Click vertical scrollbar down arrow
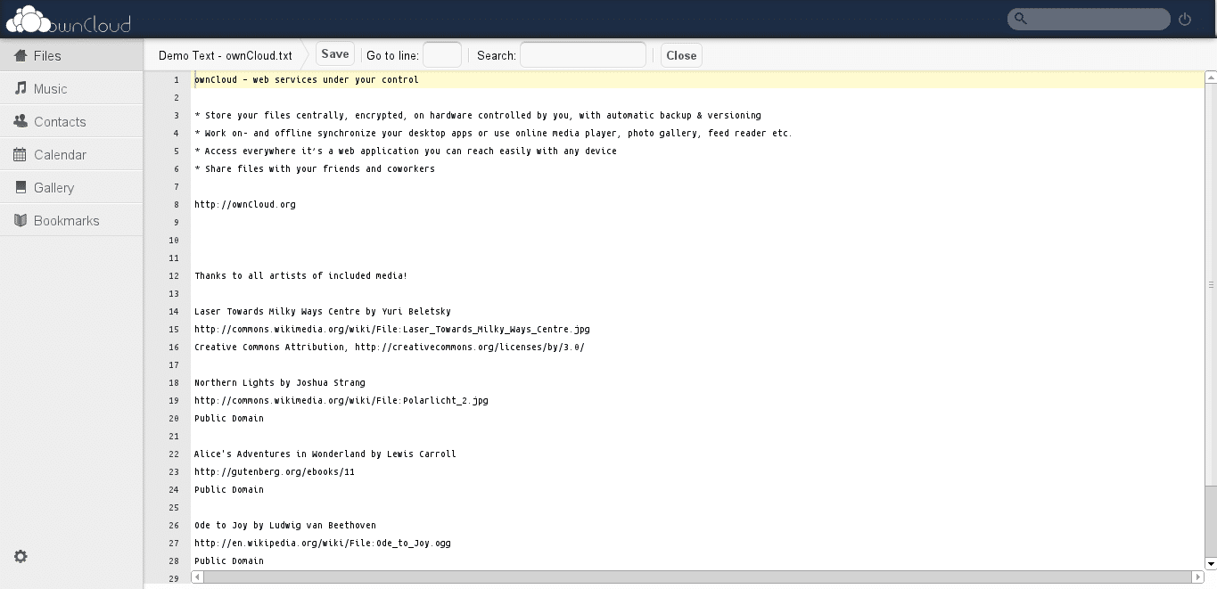Screen dimensions: 1217x589 (x=1211, y=564)
